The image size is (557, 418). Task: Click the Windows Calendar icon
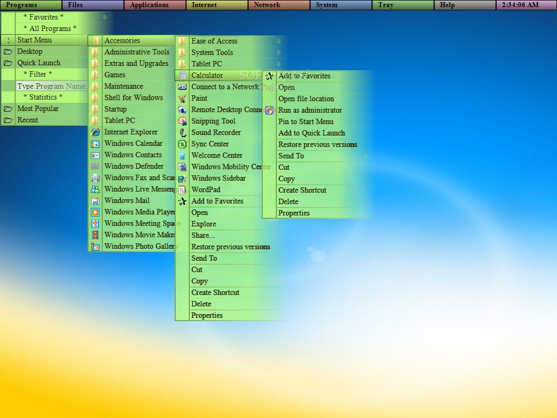[95, 144]
